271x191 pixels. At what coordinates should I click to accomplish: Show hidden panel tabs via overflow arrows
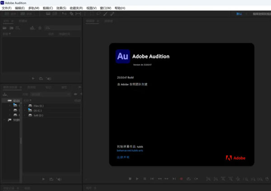tap(79, 87)
